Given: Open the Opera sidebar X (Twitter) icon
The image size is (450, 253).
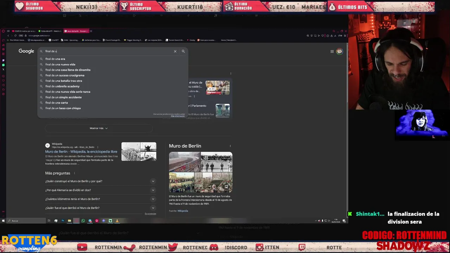Looking at the screenshot, I should pos(4,70).
